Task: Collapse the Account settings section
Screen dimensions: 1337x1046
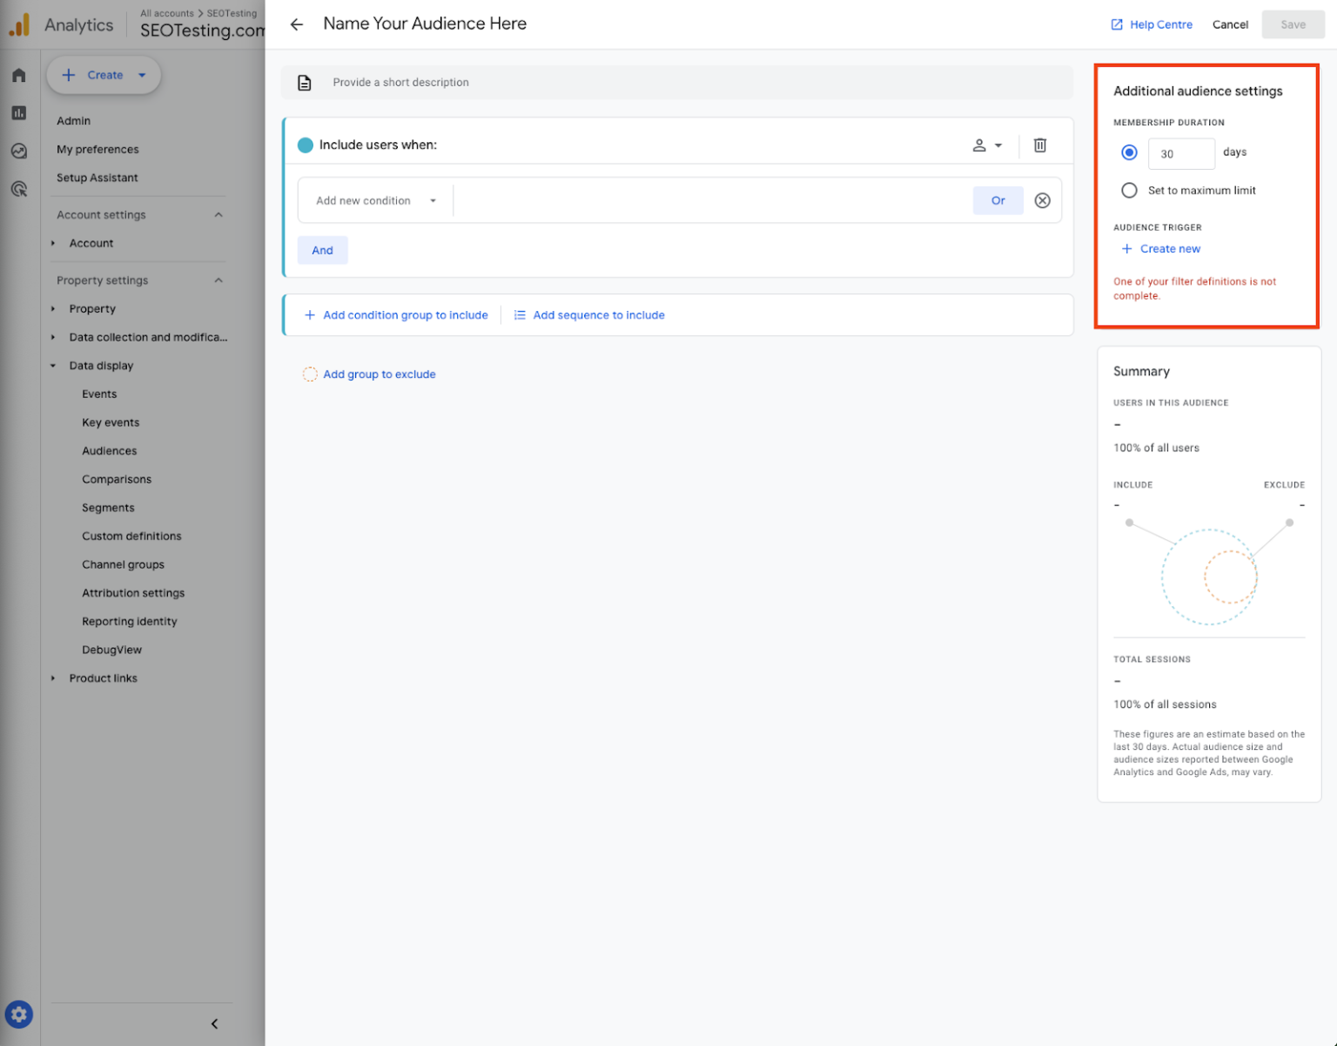Action: tap(218, 215)
